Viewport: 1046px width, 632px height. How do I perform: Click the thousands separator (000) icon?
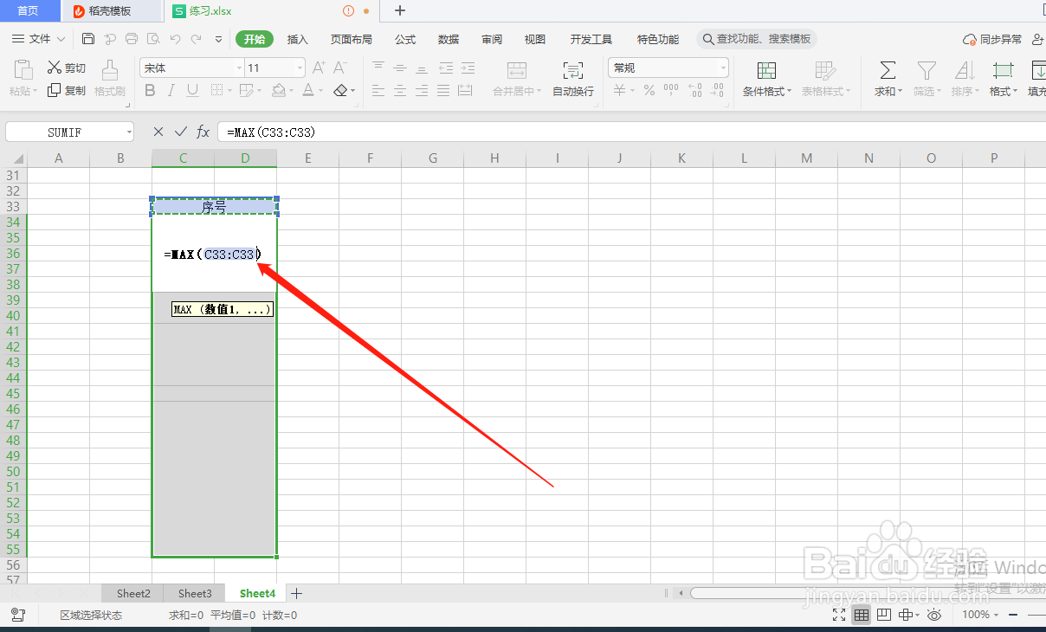tap(671, 89)
